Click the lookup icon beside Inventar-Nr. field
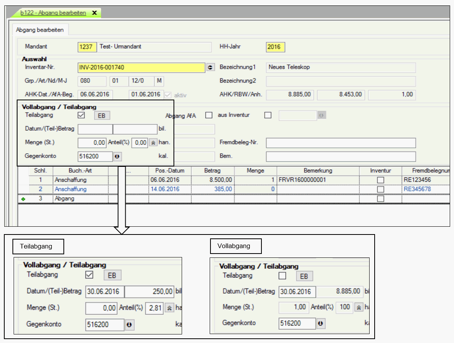454x343 pixels. [210, 68]
